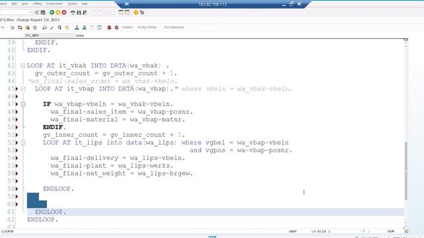Open the System menu

tap(72, 4)
